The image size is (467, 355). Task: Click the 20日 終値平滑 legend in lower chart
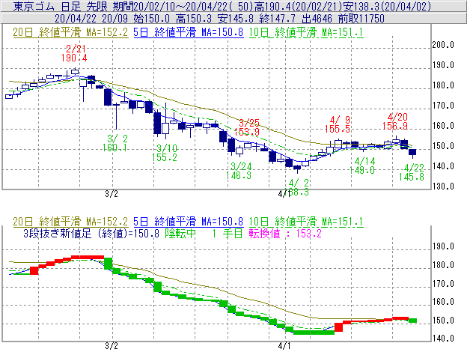pyautogui.click(x=70, y=222)
